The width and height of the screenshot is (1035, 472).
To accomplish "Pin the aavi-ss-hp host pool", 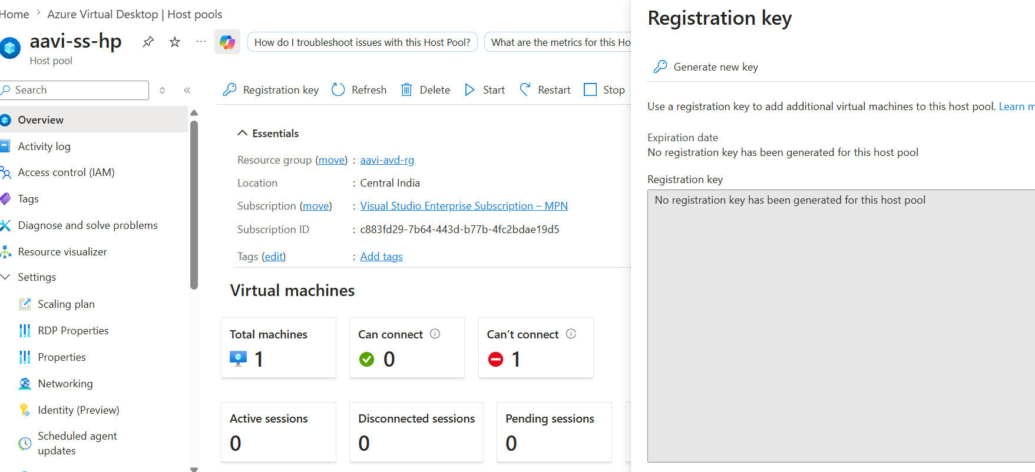I will 148,42.
